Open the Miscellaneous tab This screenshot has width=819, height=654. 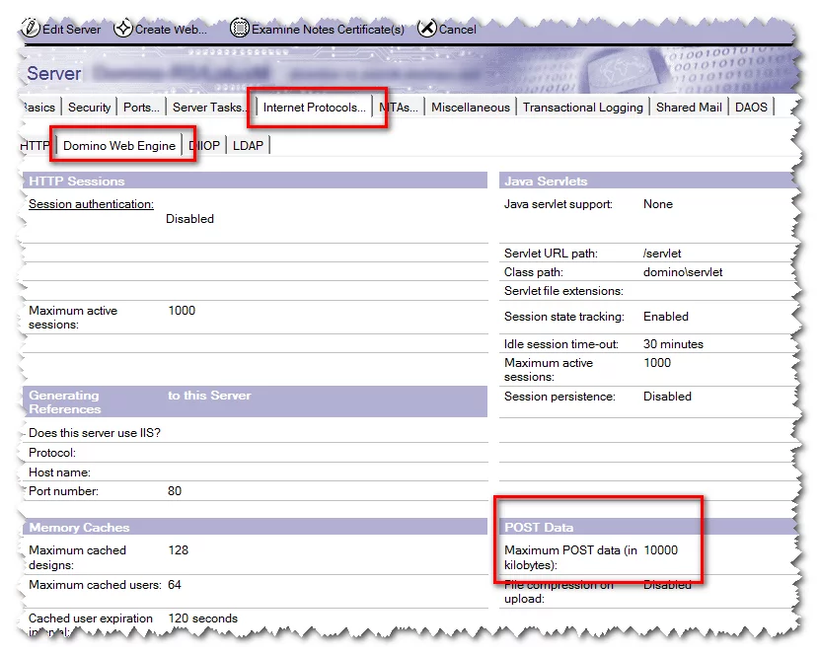(471, 108)
